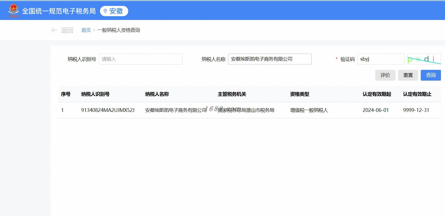Image resolution: width=445 pixels, height=216 pixels.
Task: Click the tax bureau national emblem logo
Action: click(14, 11)
